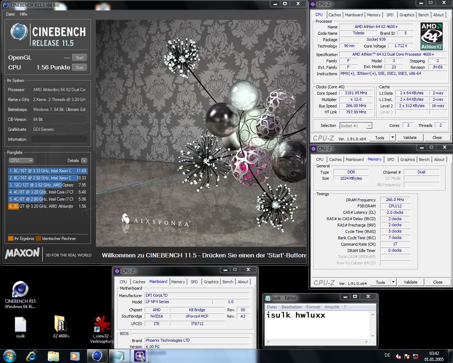Expand Tools dropdown arrow in Memory window
453x363 pixels.
(393, 282)
